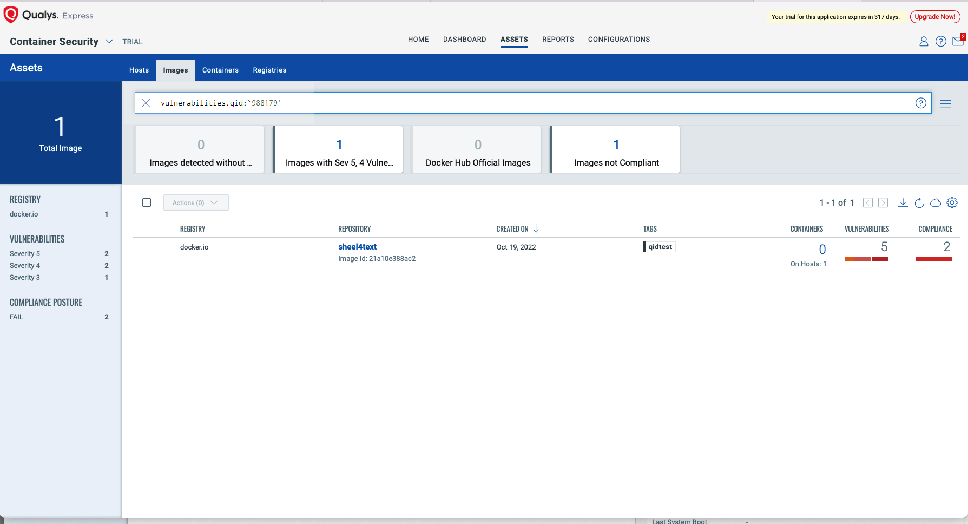Go to previous page arrow

868,202
